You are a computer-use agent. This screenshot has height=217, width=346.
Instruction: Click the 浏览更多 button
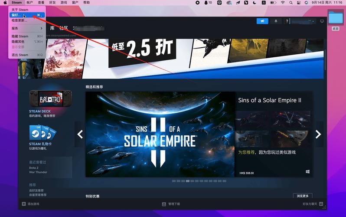click(x=303, y=196)
